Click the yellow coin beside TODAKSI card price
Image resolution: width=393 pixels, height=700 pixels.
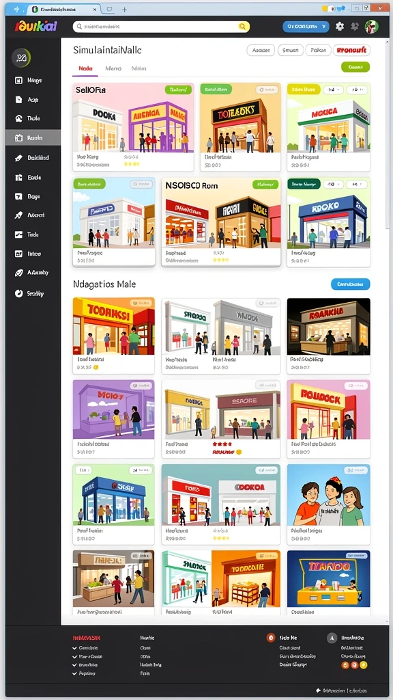coord(96,367)
